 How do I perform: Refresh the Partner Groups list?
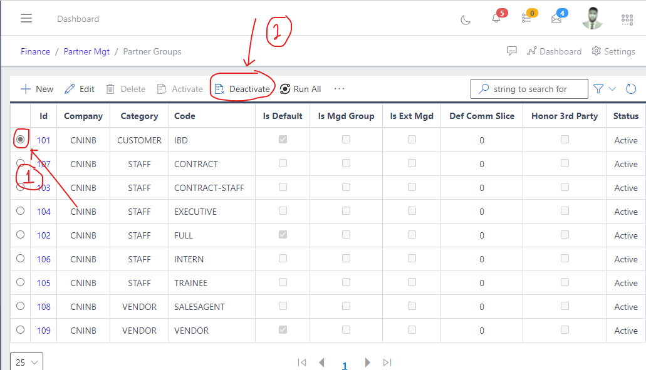click(632, 88)
